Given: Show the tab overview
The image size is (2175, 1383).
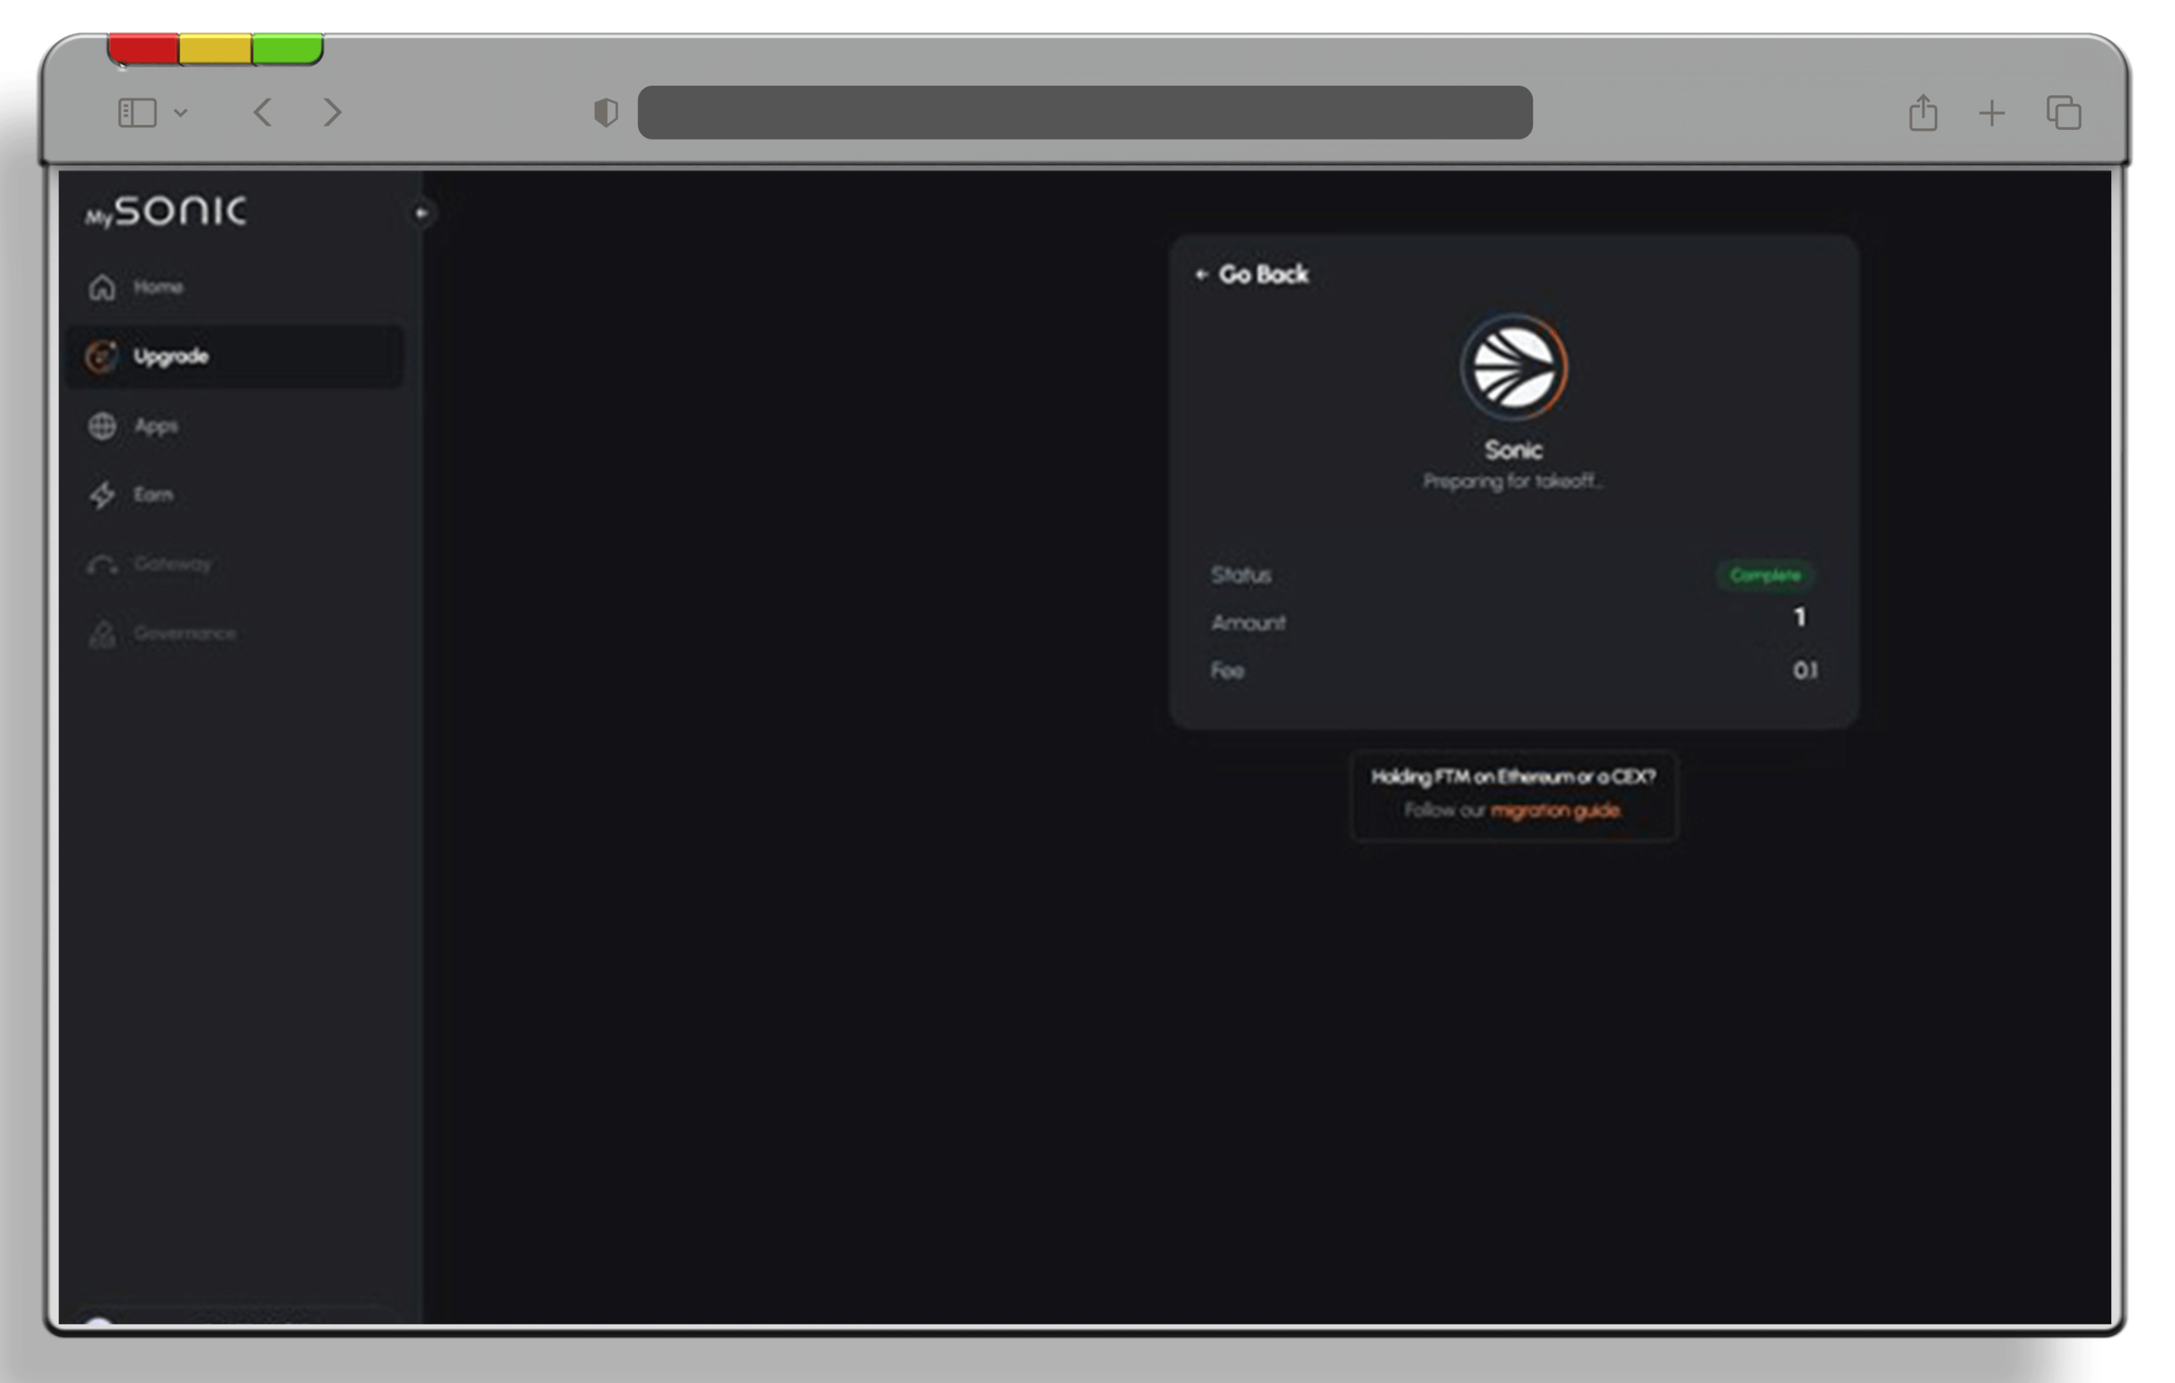Looking at the screenshot, I should tap(2064, 113).
